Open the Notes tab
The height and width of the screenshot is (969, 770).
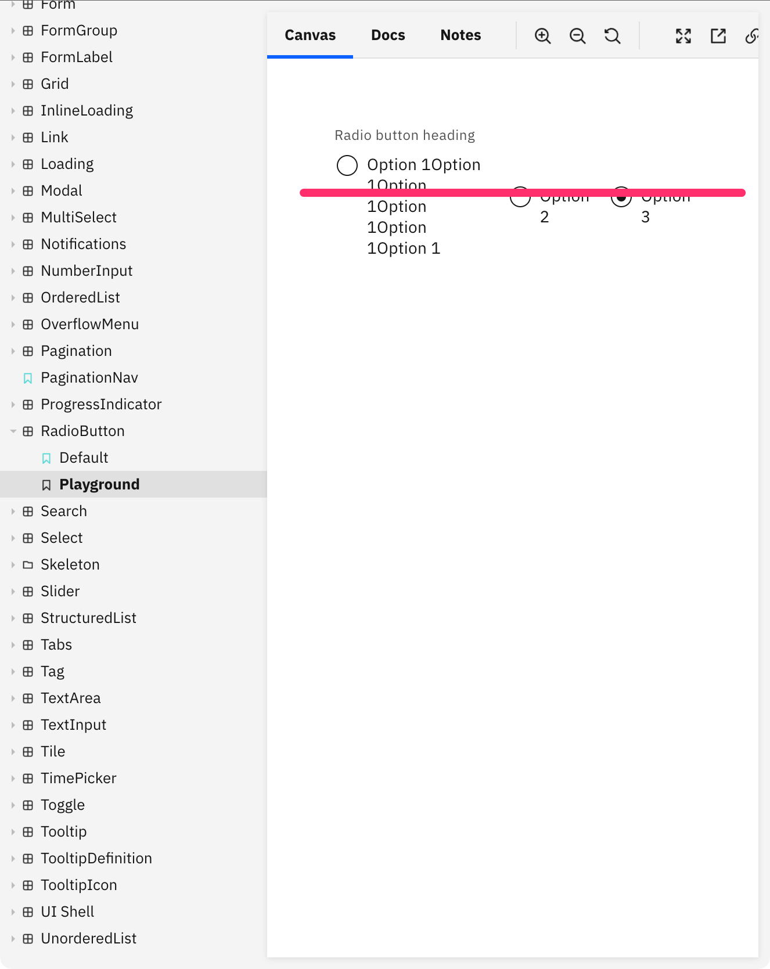pyautogui.click(x=460, y=35)
